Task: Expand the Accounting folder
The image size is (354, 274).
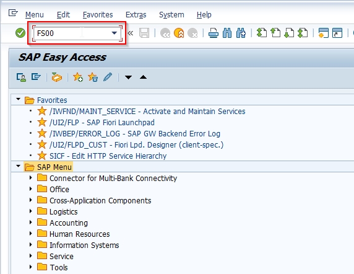Action: point(30,223)
